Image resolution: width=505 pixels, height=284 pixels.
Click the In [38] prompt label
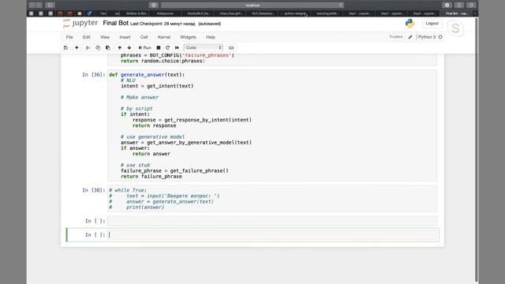coord(93,190)
